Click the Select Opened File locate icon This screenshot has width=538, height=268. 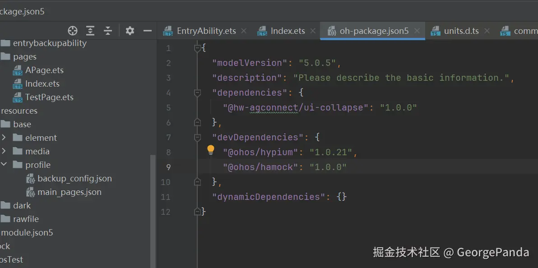tap(73, 31)
